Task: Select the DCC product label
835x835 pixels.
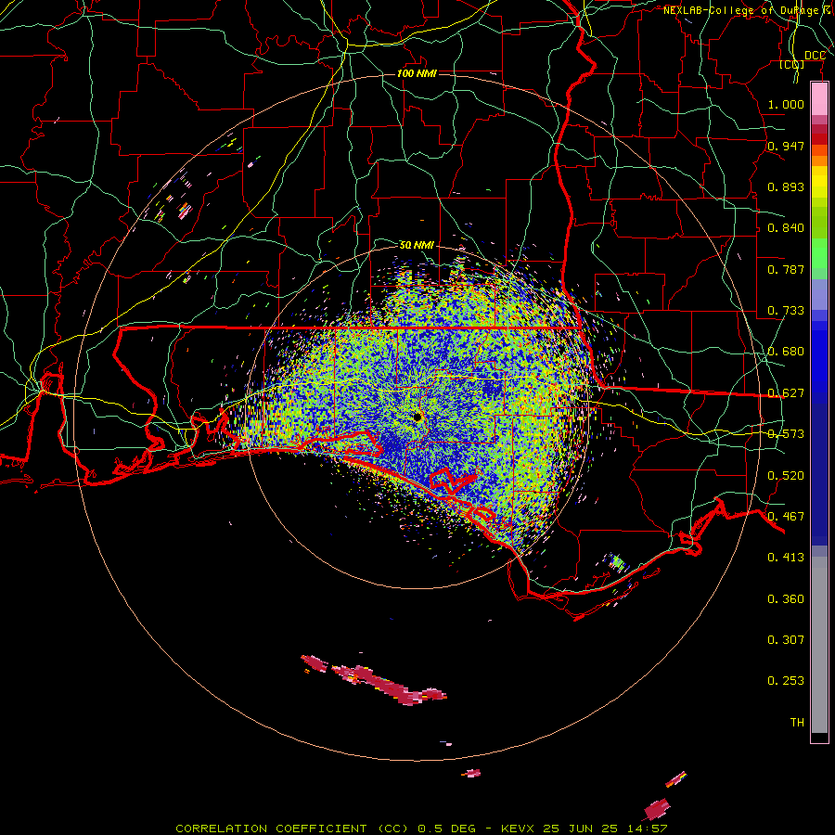Action: [815, 56]
